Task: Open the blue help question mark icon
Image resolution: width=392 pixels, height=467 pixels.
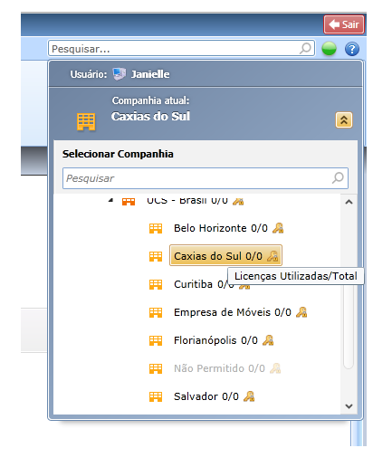Action: tap(352, 49)
